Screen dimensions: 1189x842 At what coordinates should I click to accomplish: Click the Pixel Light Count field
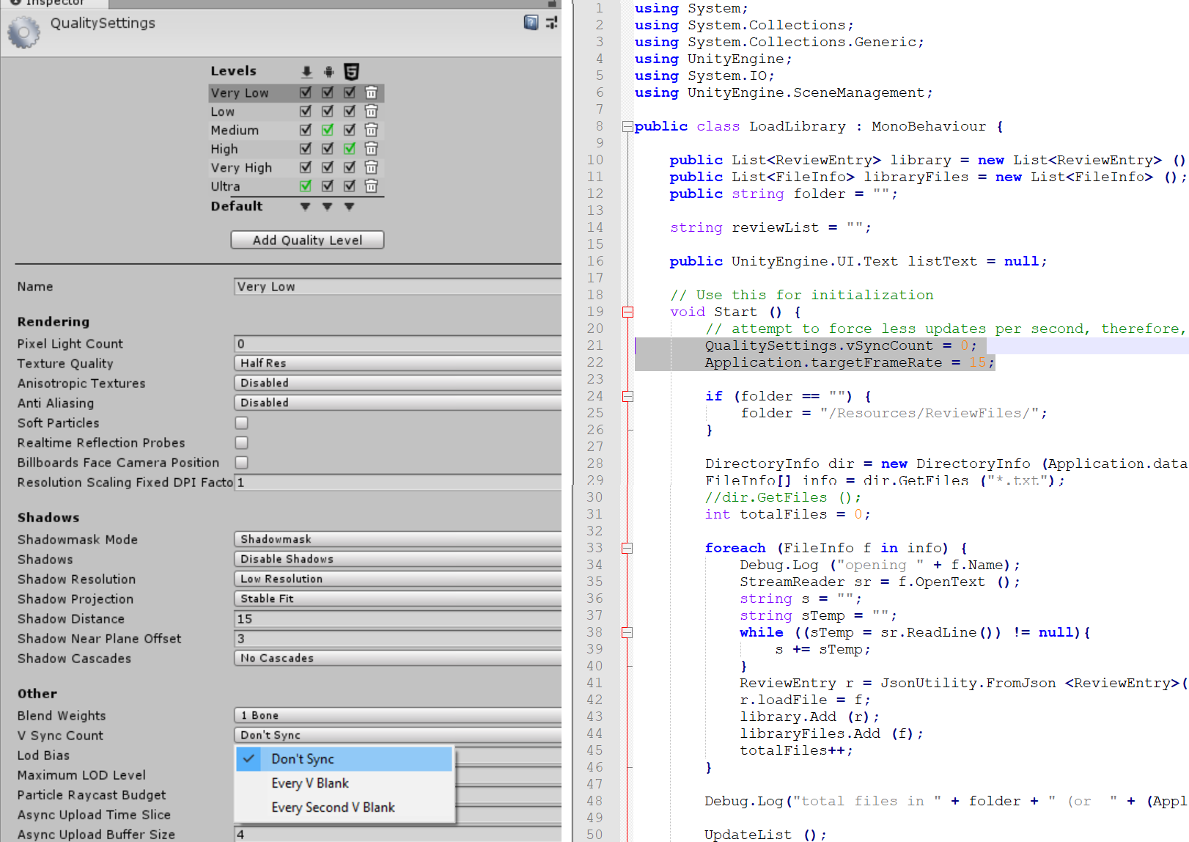click(x=397, y=344)
